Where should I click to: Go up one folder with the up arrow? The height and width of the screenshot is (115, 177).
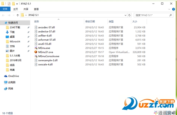click(x=18, y=15)
